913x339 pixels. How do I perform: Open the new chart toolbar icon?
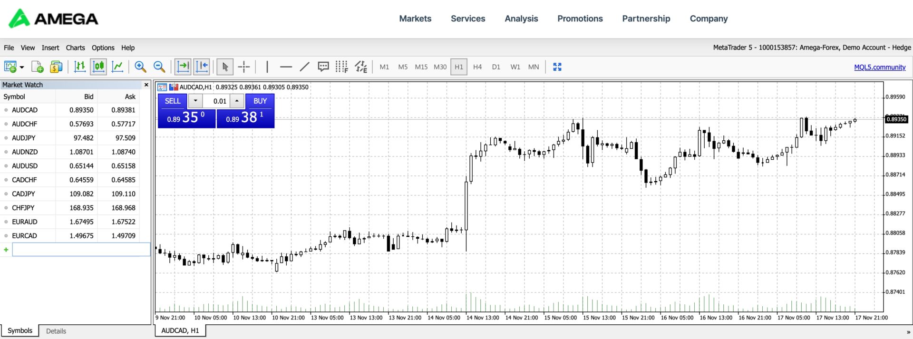click(x=10, y=67)
